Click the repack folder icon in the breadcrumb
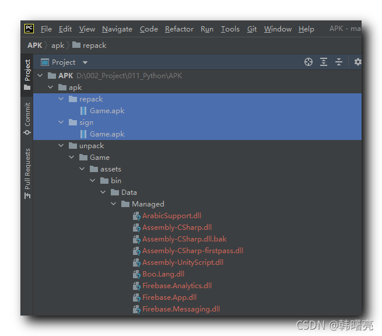382x336 pixels. [x=76, y=45]
